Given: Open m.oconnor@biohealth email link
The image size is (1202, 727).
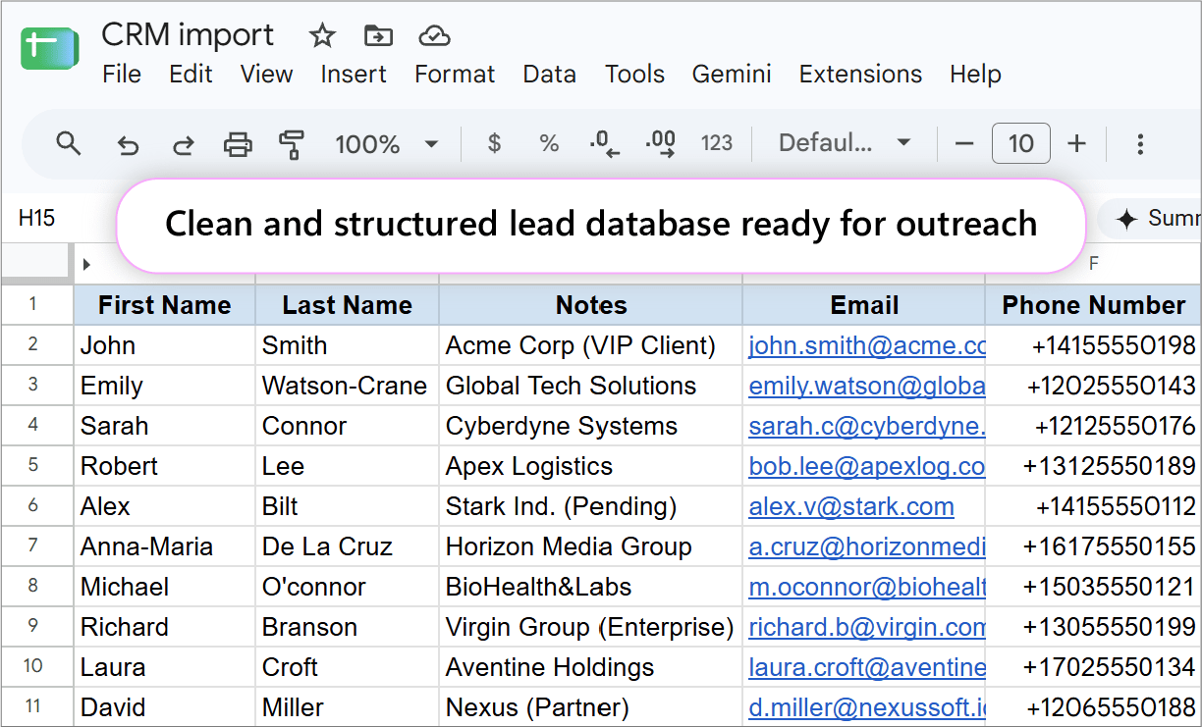Looking at the screenshot, I should point(867,587).
